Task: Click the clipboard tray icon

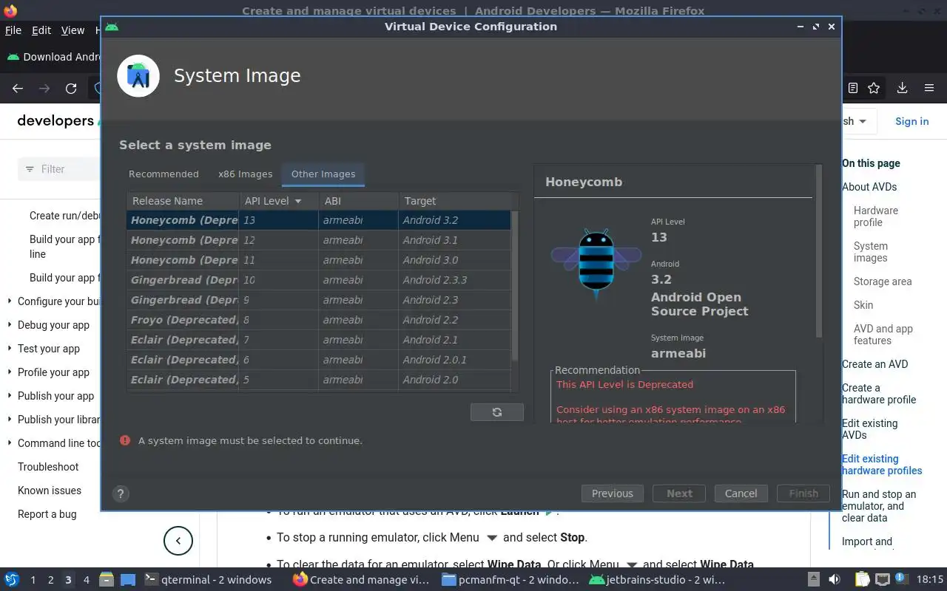Action: (862, 579)
